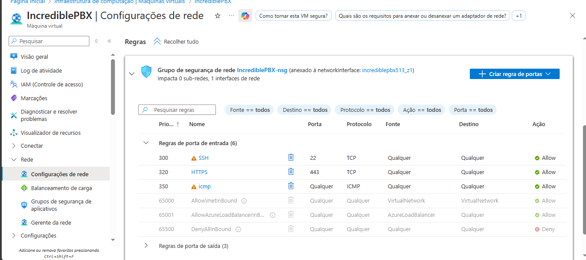Open the Fonte == todos filter
The height and width of the screenshot is (260, 586).
click(250, 110)
